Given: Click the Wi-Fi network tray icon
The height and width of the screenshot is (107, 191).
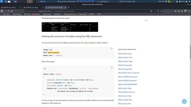Looking at the screenshot, I should point(166,1).
